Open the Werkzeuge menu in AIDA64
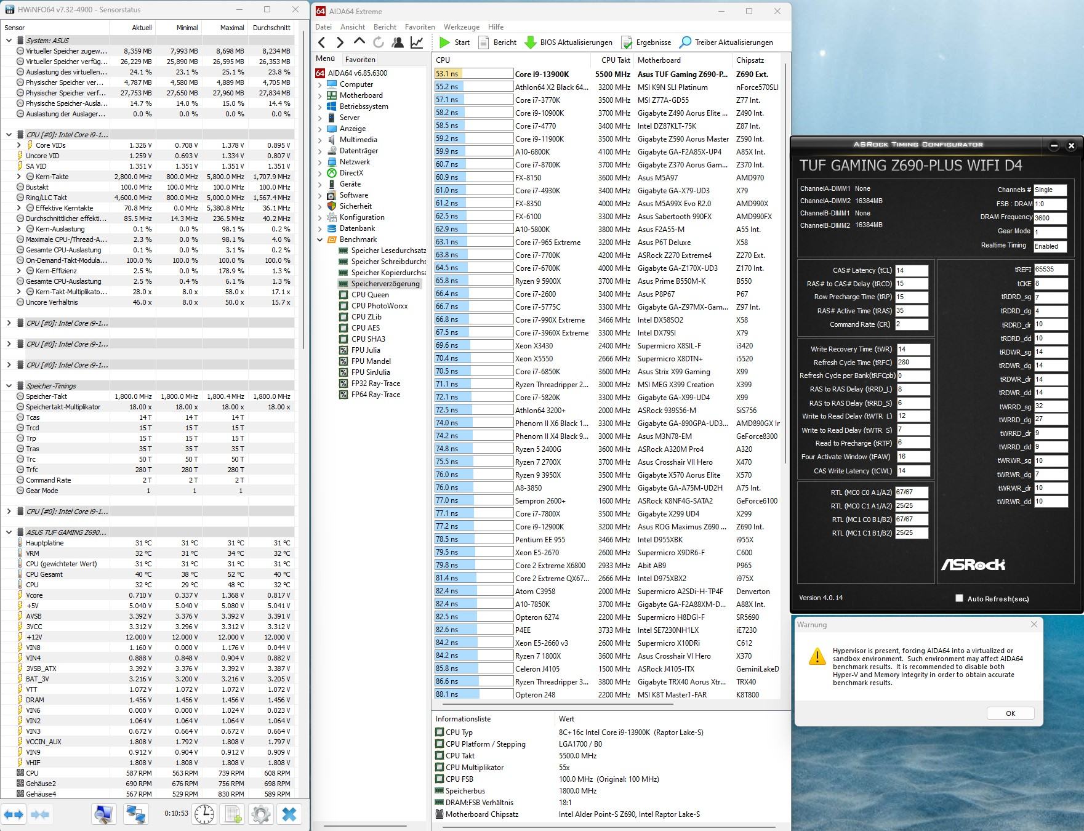Viewport: 1084px width, 831px height. click(x=462, y=27)
